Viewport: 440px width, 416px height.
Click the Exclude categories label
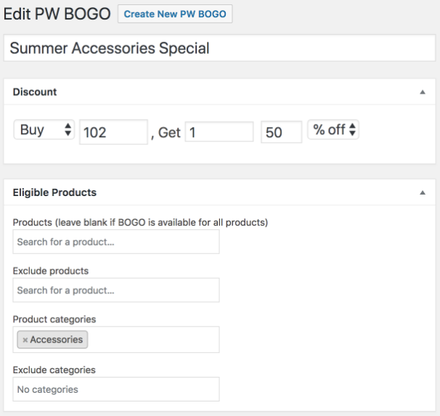54,370
